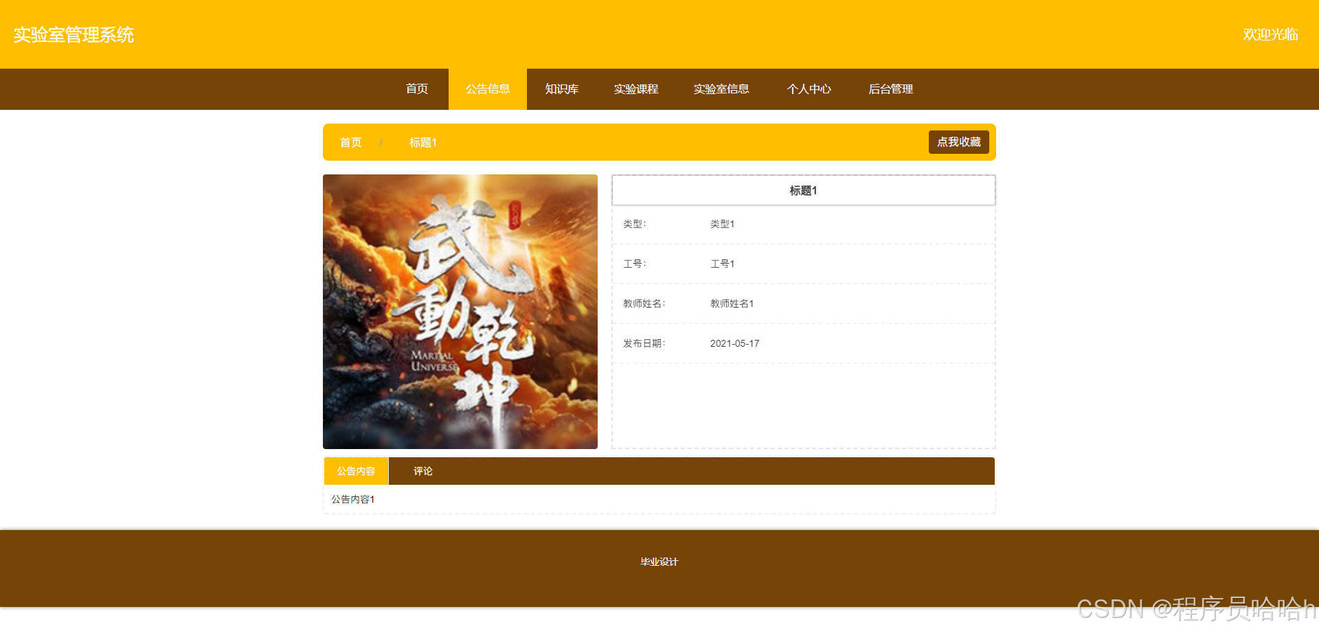The height and width of the screenshot is (631, 1319).
Task: Open 个人中心 from the navigation bar
Action: click(809, 89)
